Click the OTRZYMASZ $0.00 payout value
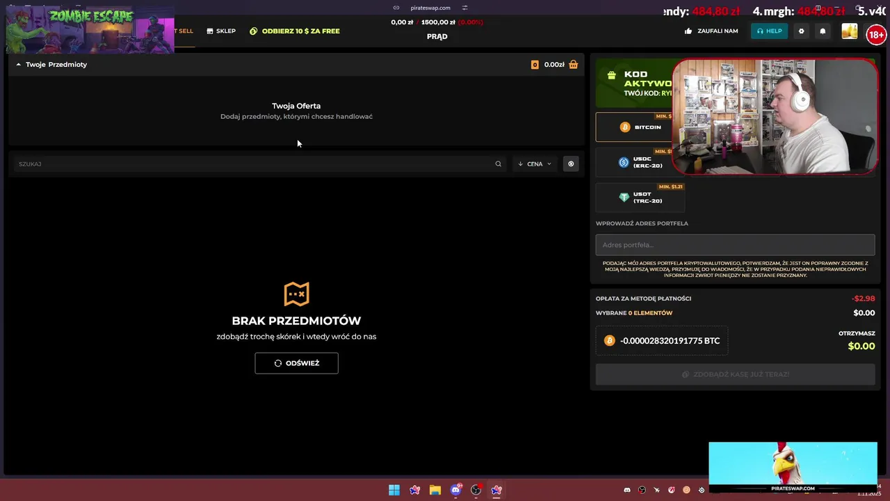 tap(861, 346)
